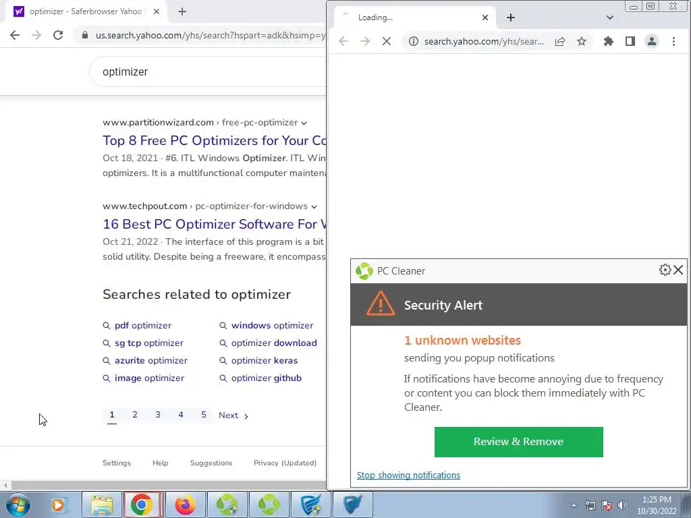Click Forward arrow in right Chrome window

[365, 41]
